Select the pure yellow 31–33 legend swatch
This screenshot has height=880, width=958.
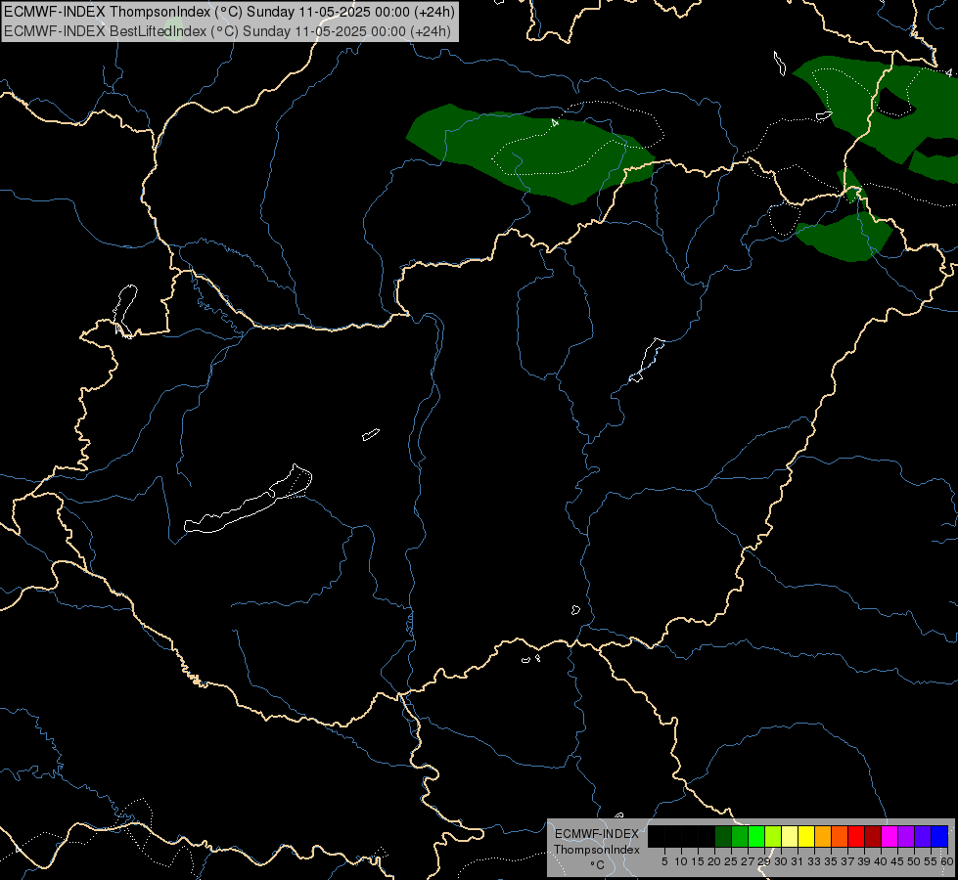[x=806, y=836]
